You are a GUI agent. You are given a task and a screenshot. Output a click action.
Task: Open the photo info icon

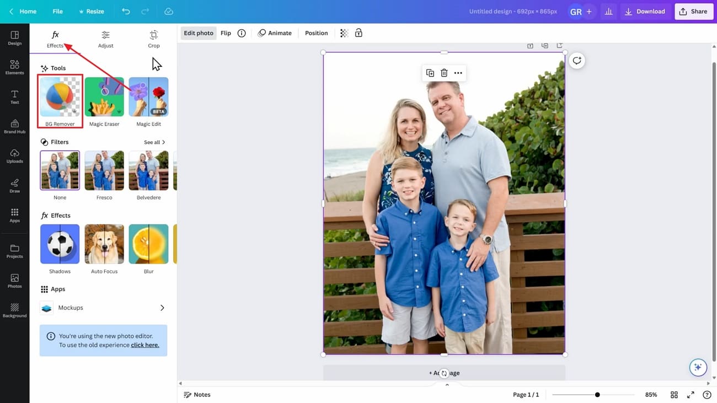[x=242, y=33]
